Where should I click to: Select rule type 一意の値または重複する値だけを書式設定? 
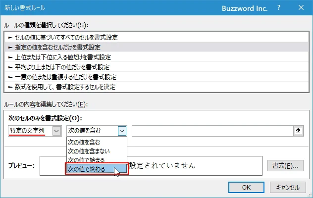156,77
